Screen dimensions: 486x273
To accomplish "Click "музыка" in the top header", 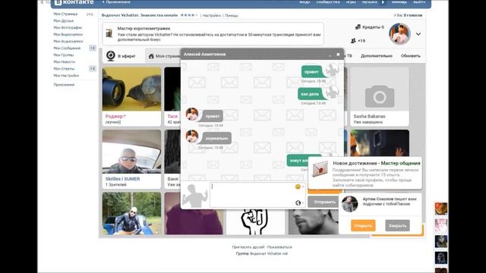I will (370, 2).
